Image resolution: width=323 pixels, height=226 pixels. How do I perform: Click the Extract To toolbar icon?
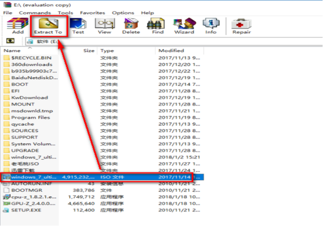click(x=48, y=26)
